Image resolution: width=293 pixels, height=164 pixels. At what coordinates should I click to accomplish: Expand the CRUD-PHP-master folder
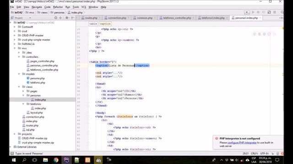tap(15, 36)
